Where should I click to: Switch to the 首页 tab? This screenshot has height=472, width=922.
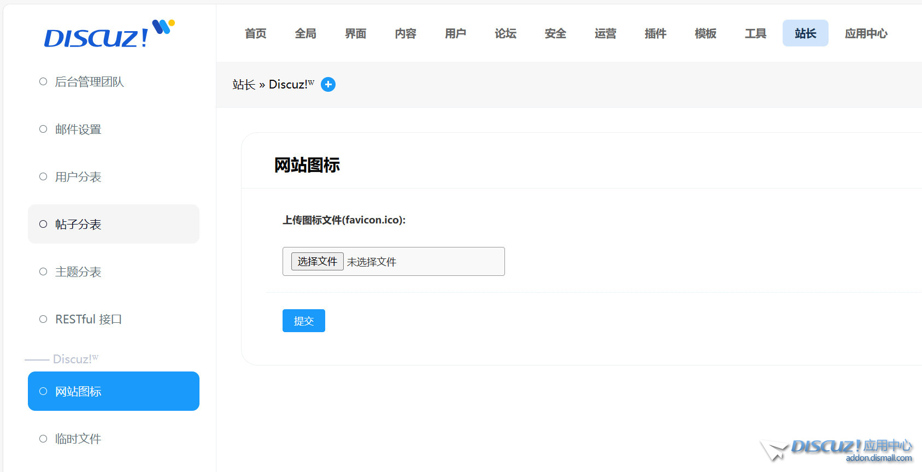pos(255,33)
